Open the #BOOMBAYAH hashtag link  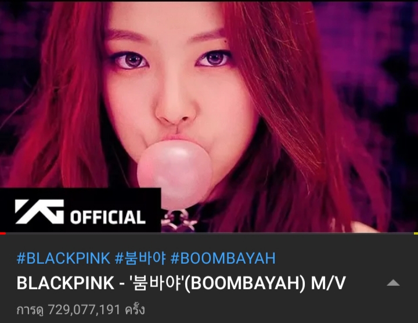click(223, 258)
